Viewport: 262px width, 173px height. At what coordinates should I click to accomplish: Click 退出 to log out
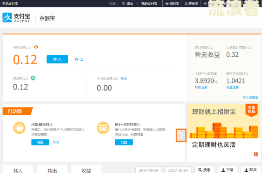130,3
